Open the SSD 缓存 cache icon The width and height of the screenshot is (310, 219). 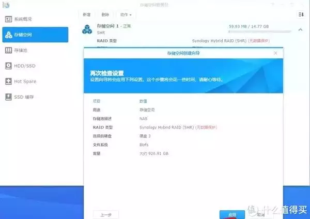coord(8,97)
